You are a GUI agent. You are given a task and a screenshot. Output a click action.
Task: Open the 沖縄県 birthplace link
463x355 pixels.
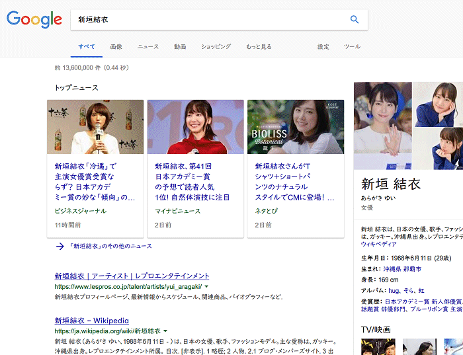pos(392,269)
